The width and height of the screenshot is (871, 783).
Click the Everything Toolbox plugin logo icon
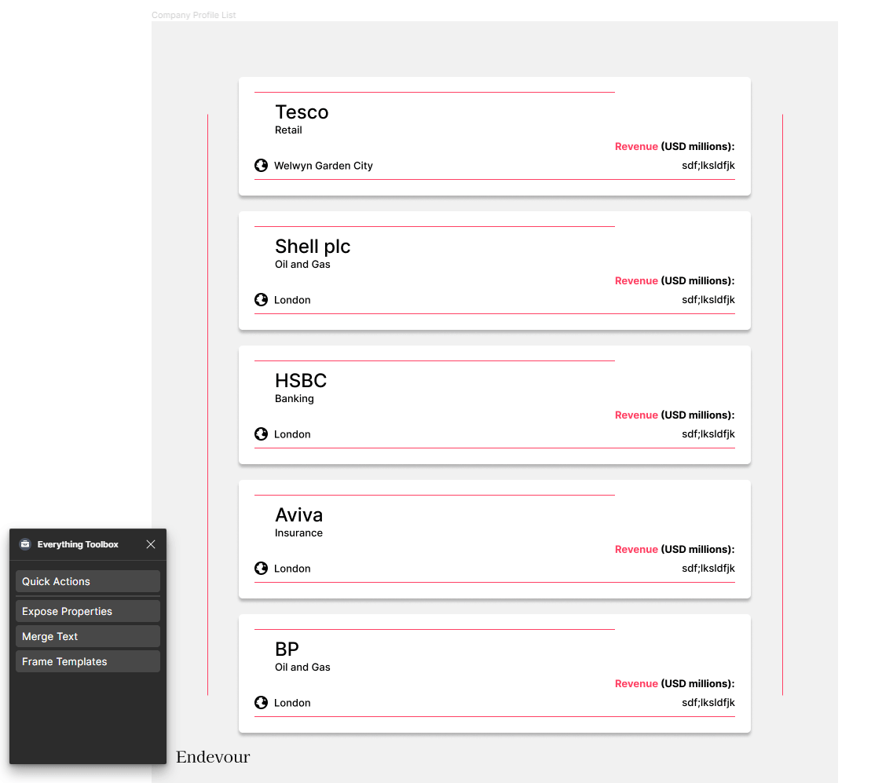tap(25, 544)
